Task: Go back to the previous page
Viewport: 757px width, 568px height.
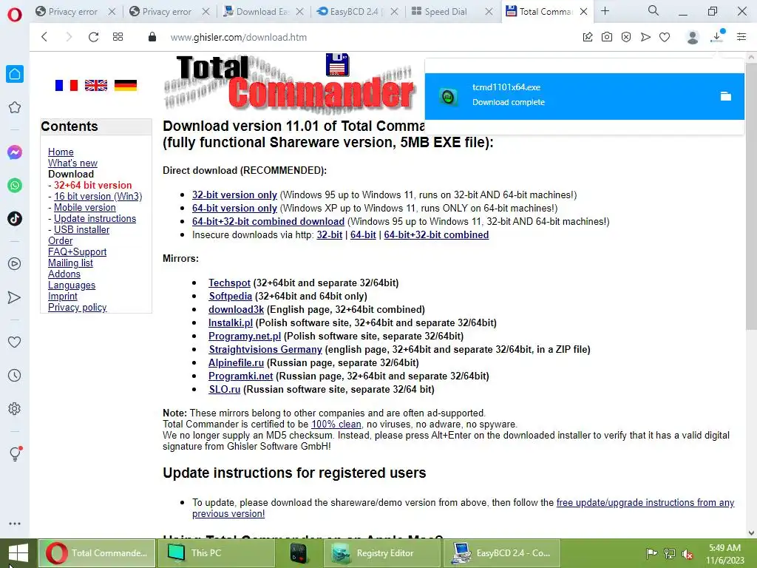Action: 44,37
